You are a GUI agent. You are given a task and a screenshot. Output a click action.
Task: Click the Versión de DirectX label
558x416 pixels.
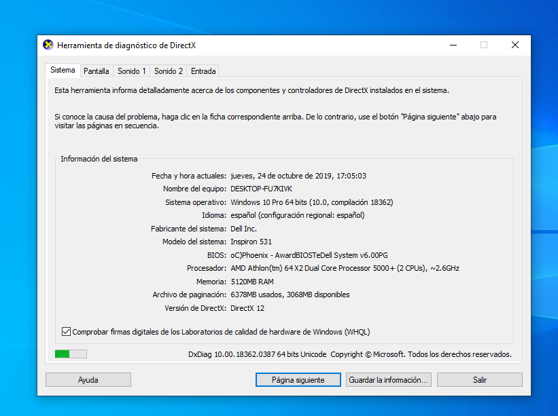click(195, 308)
